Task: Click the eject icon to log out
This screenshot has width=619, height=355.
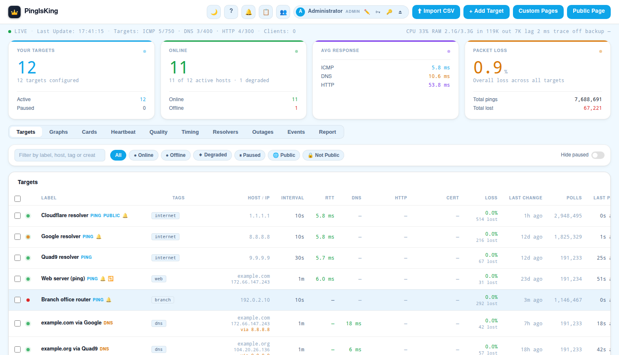Action: pyautogui.click(x=400, y=12)
